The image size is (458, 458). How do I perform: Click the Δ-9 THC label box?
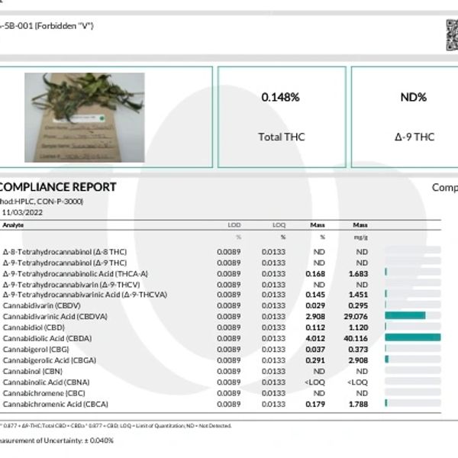click(414, 137)
